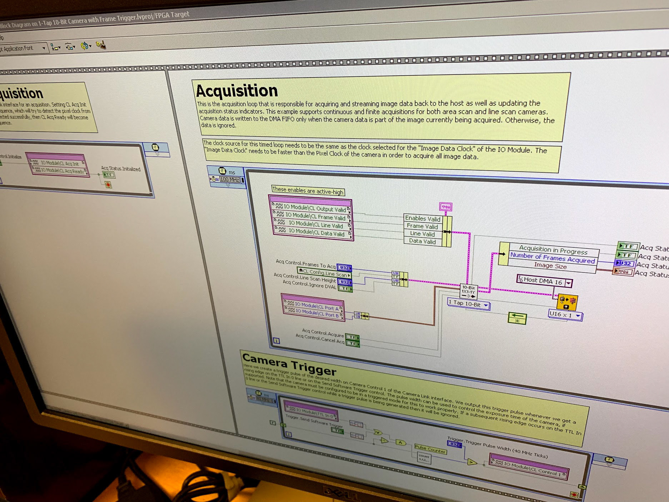Image resolution: width=669 pixels, height=502 pixels.
Task: Select the IO Module\CL Acq Init node
Action: point(58,163)
